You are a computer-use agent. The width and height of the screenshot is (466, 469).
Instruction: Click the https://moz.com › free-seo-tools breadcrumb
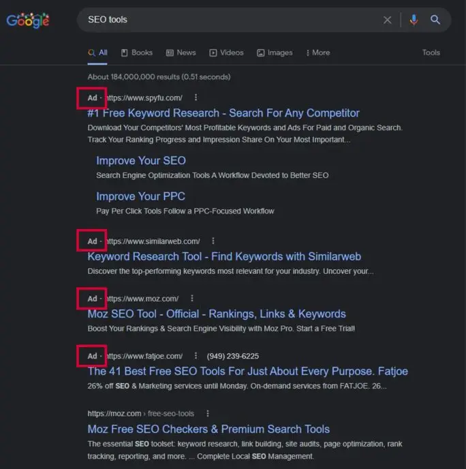pos(141,413)
